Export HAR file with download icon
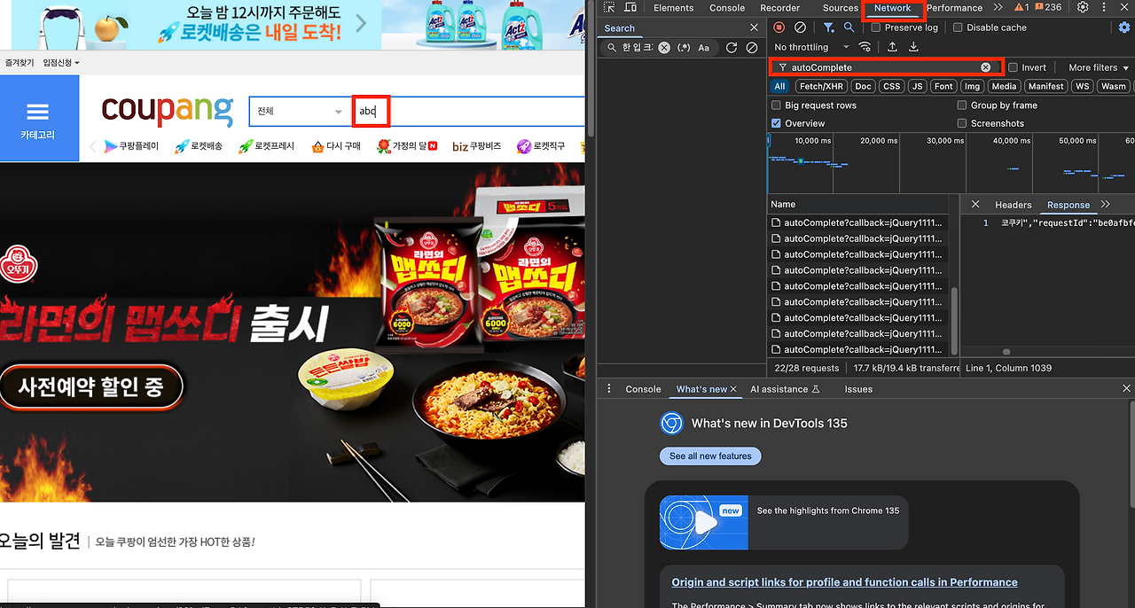Viewport: 1135px width, 608px height. coord(913,47)
